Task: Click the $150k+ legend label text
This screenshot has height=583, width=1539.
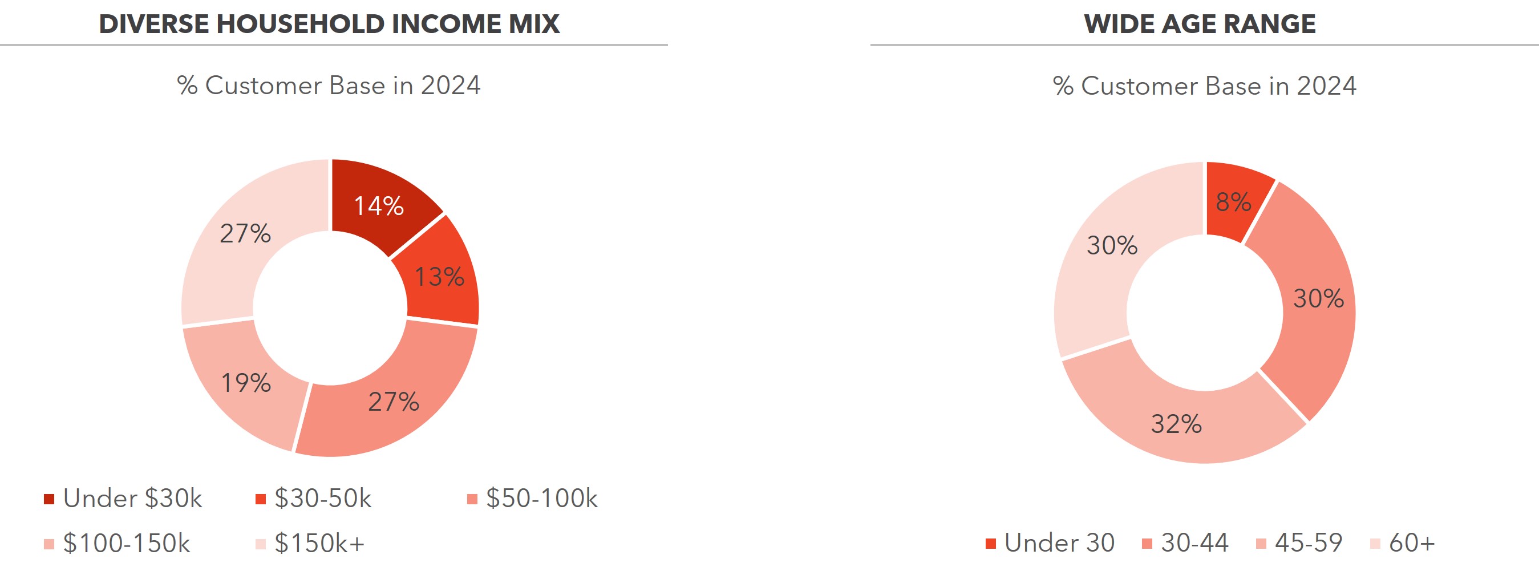Action: pyautogui.click(x=319, y=544)
